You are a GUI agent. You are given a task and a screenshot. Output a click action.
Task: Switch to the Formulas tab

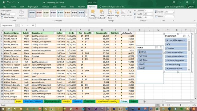coord(45,7)
